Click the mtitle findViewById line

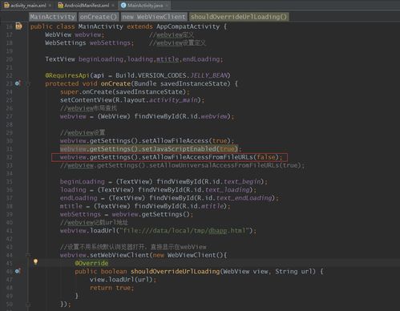(x=145, y=206)
